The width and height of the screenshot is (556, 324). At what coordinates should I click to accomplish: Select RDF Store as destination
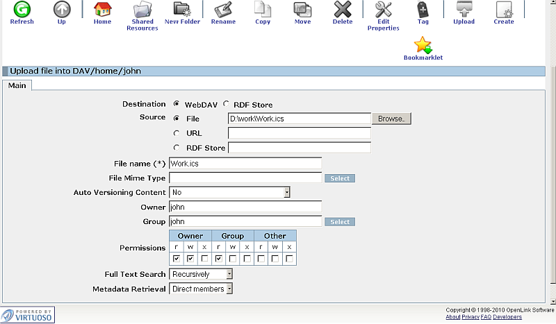point(227,105)
